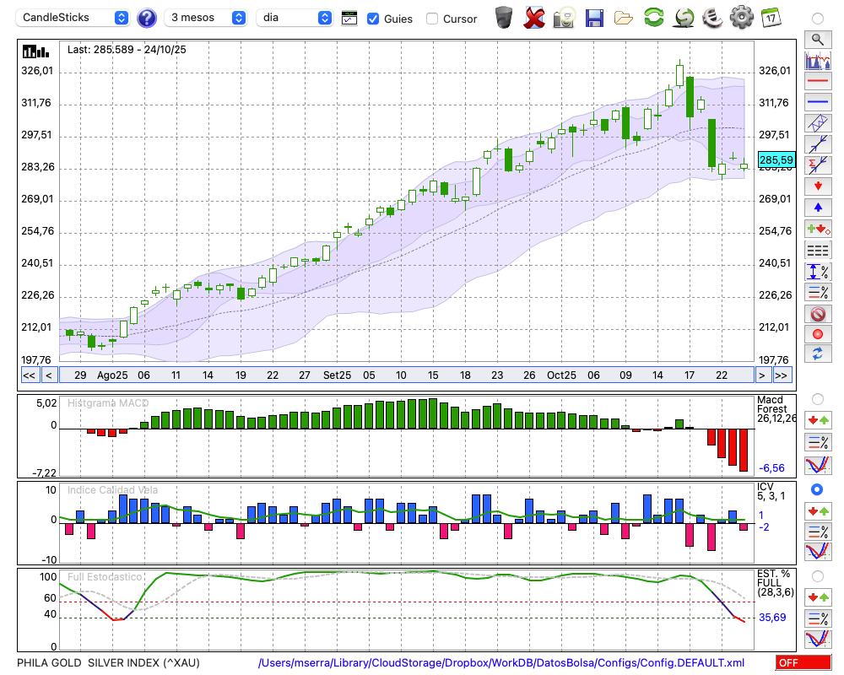The width and height of the screenshot is (844, 675).
Task: Open the CandleSticks chart type dropdown
Action: (73, 18)
